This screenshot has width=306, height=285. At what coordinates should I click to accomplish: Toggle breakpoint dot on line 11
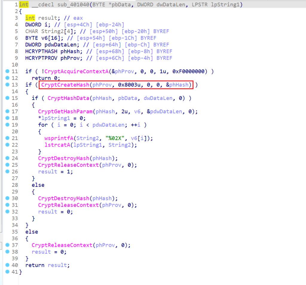[7, 71]
